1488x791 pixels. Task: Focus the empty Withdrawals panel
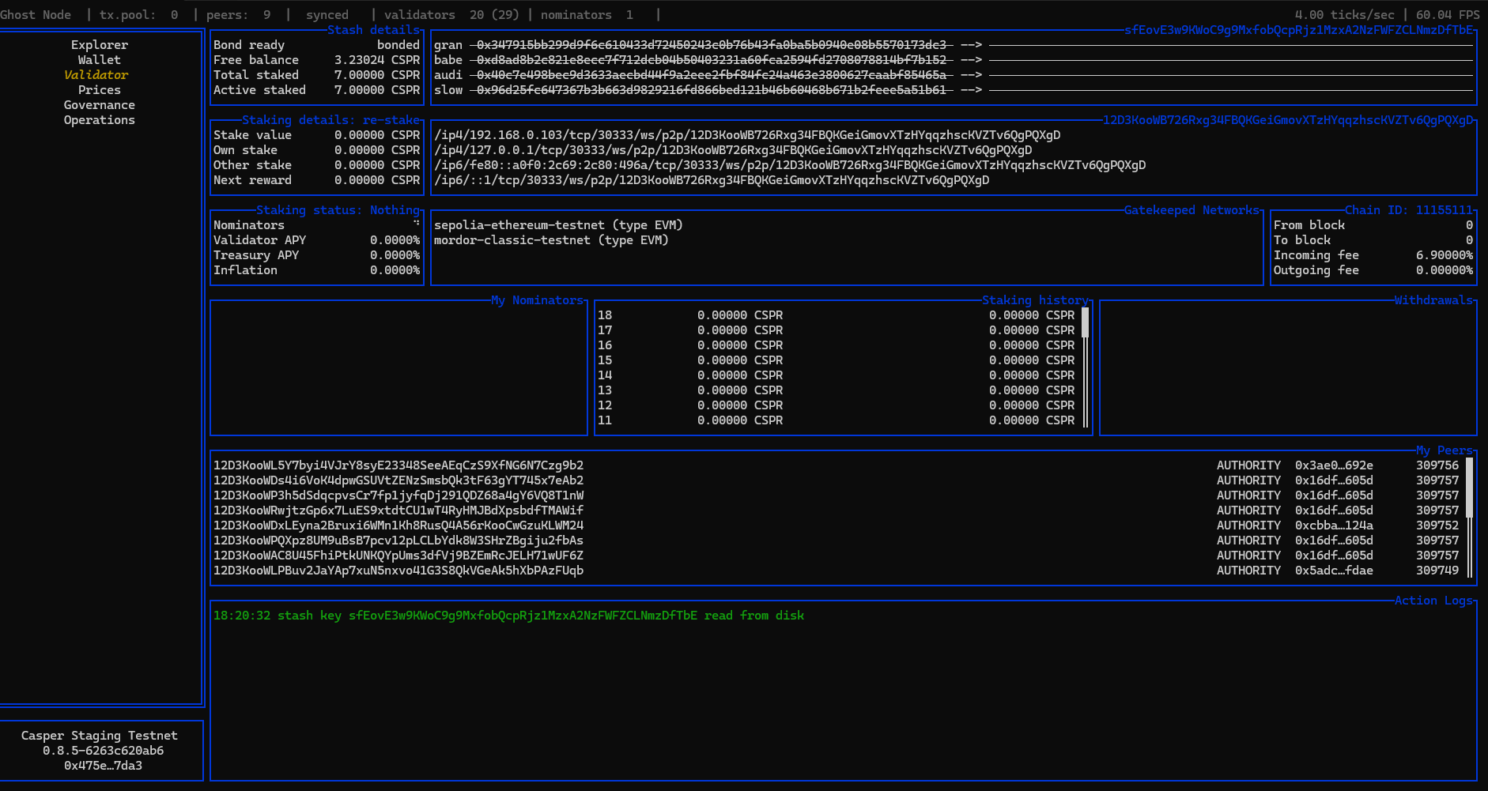(x=1287, y=367)
